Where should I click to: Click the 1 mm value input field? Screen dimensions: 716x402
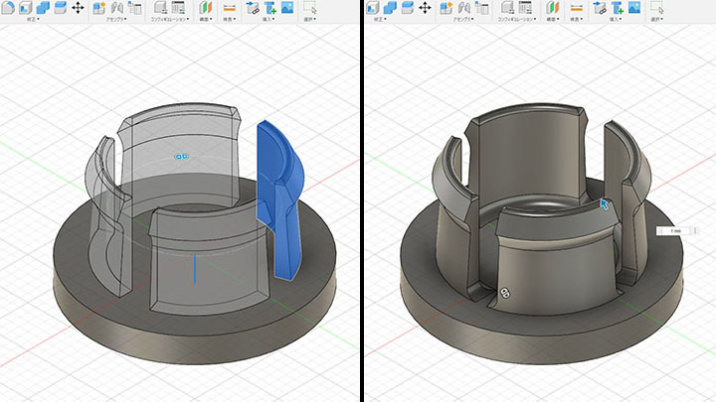[x=674, y=231]
